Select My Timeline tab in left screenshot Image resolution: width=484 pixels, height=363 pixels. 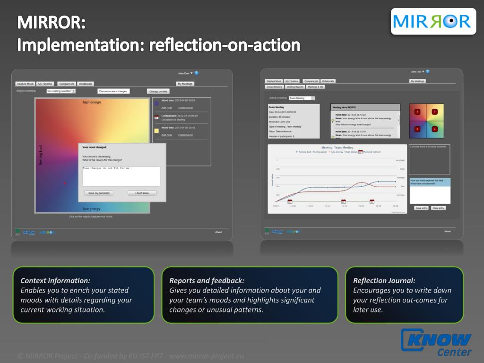click(x=45, y=84)
